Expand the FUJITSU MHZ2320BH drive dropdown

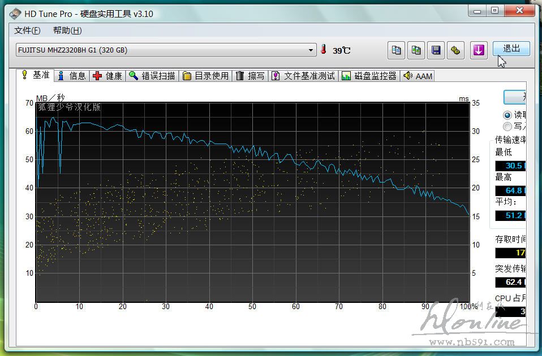311,50
